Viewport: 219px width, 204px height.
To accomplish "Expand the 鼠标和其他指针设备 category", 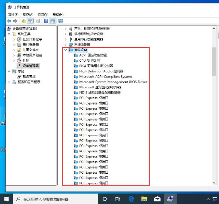I will pyautogui.click(x=66, y=34).
